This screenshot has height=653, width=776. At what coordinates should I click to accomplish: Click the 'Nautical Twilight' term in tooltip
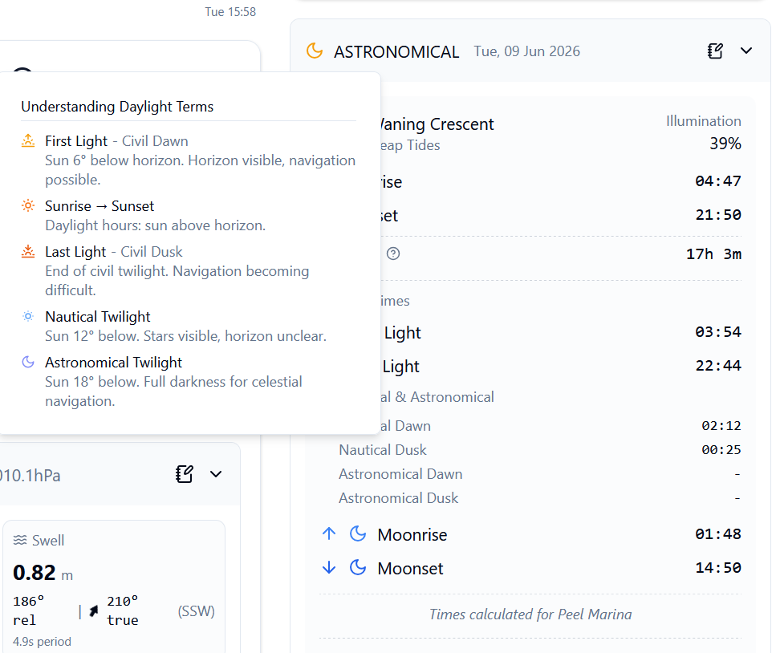(97, 317)
